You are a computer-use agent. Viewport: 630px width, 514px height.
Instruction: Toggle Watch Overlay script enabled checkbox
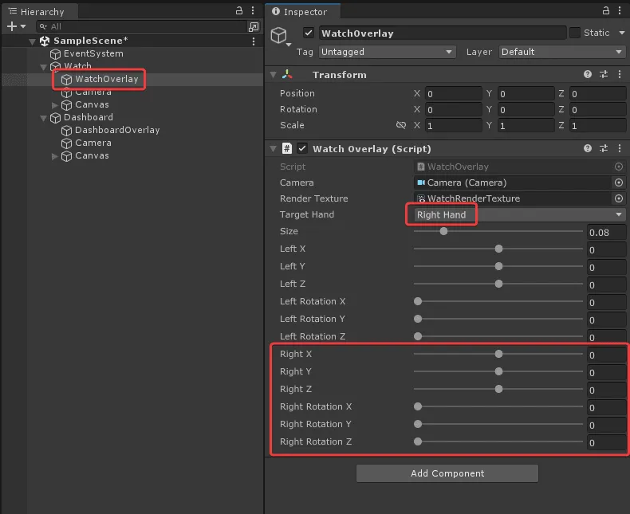point(302,148)
